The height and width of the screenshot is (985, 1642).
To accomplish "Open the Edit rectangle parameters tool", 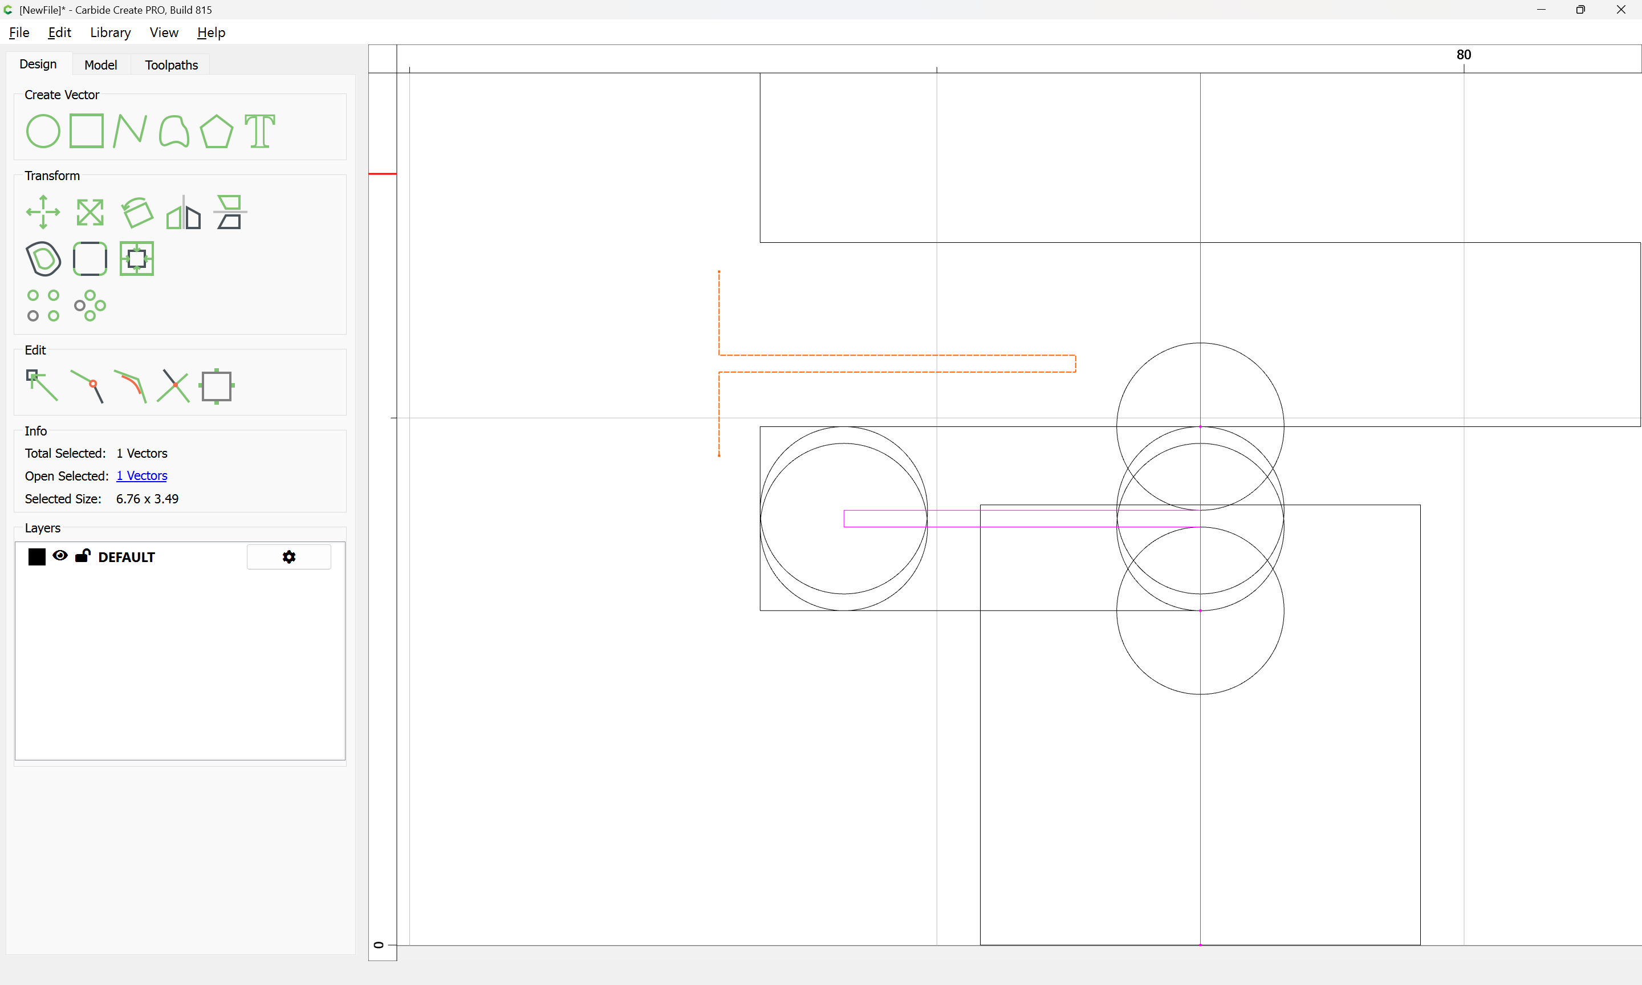I will point(216,386).
